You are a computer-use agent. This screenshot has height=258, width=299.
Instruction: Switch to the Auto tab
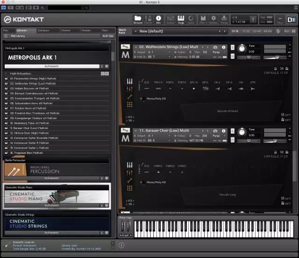point(105,30)
